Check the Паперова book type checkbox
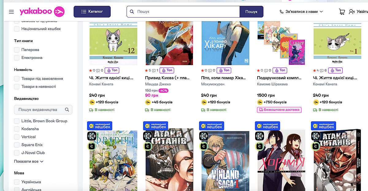This screenshot has height=191, width=368. pyautogui.click(x=17, y=50)
